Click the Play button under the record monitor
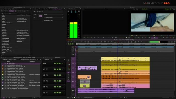 [x=155, y=38]
